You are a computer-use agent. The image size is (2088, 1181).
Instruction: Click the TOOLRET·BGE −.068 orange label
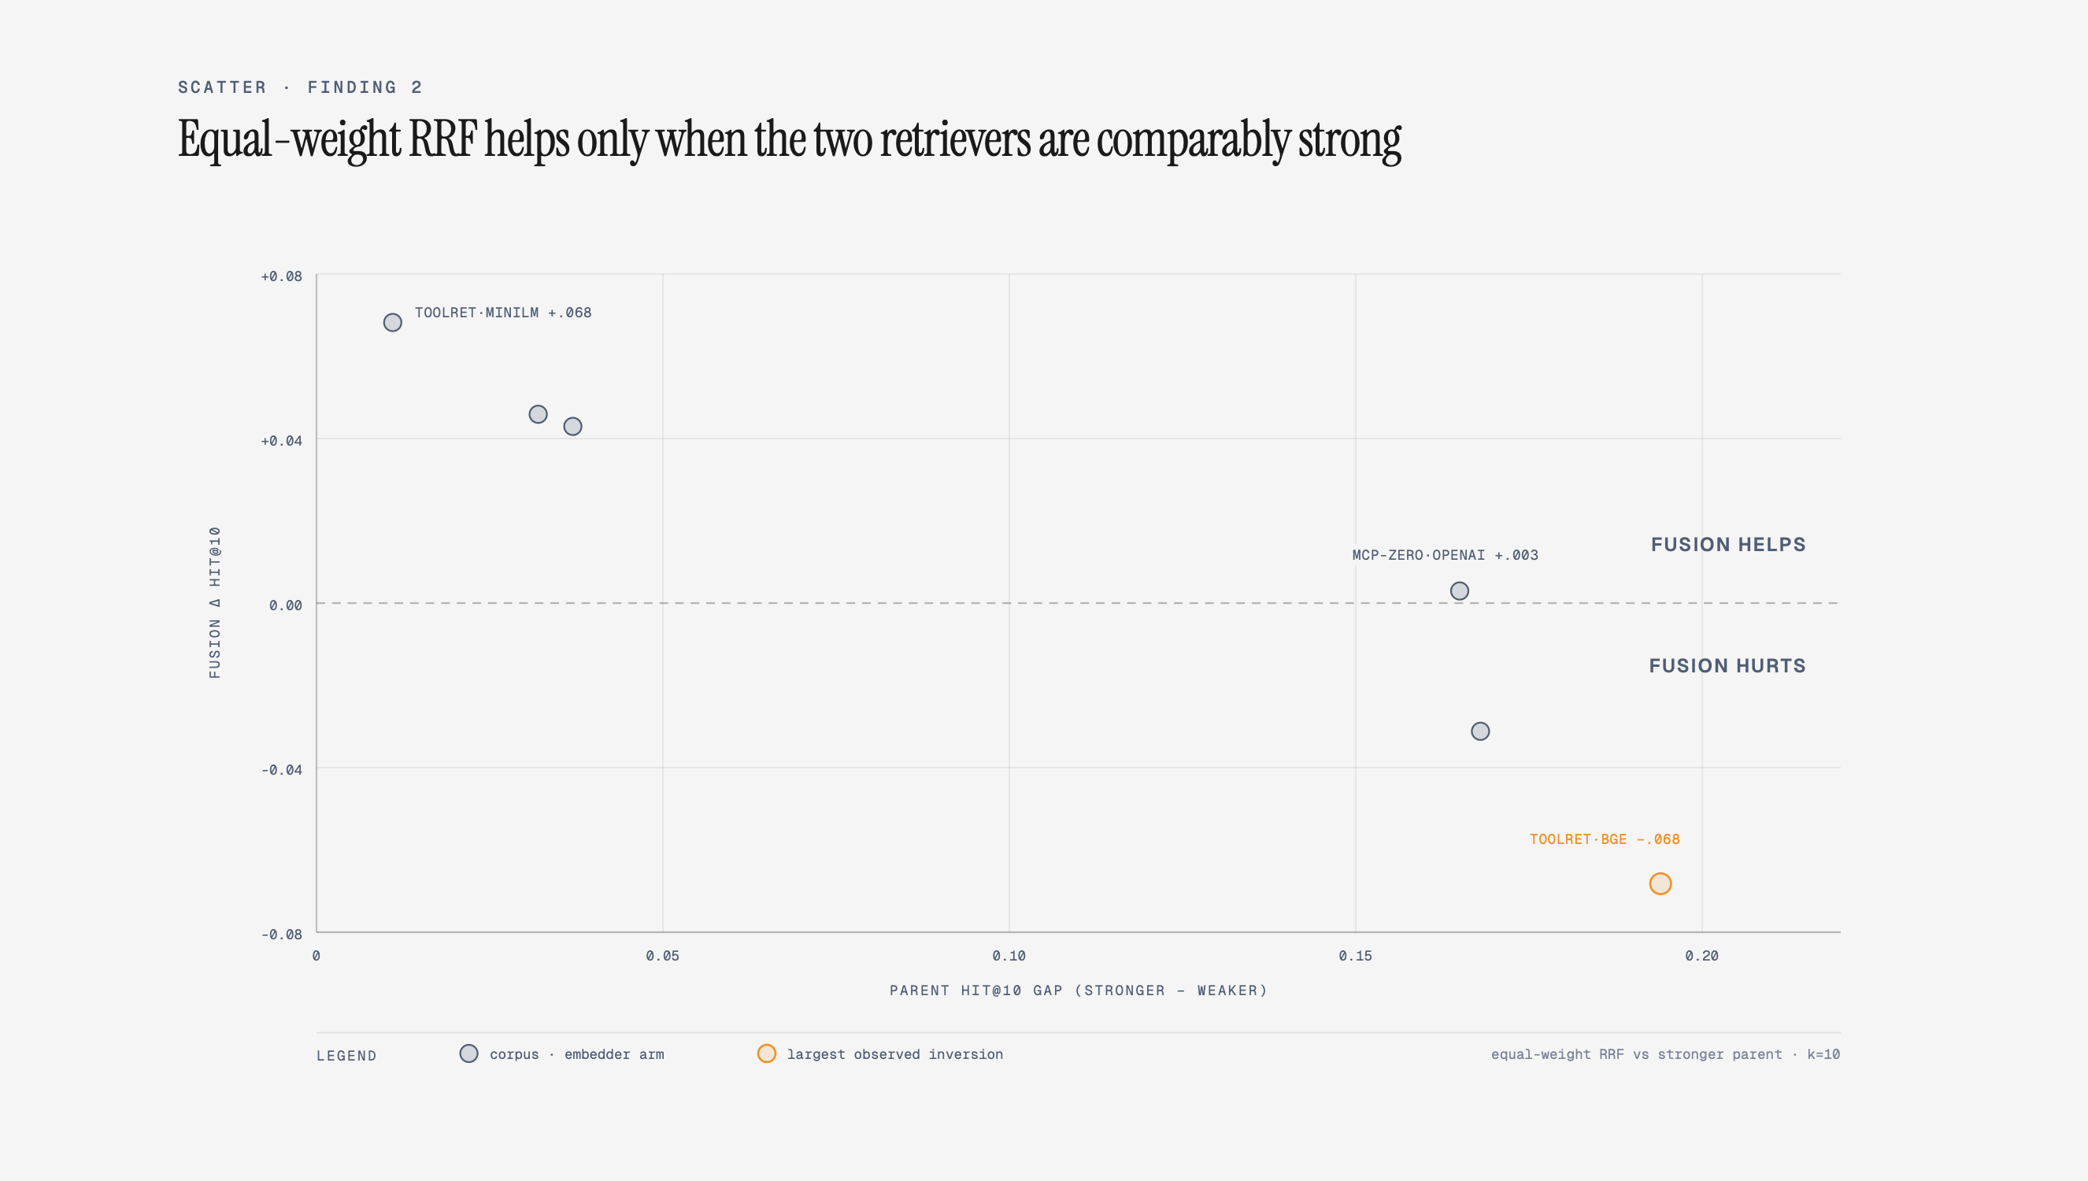click(x=1604, y=839)
